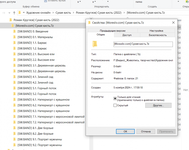
Task: Click the large folder icon in Properties dialog
Action: click(95, 44)
